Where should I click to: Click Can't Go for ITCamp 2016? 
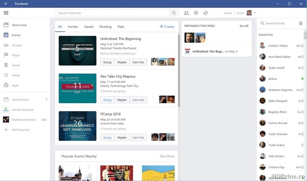[138, 137]
